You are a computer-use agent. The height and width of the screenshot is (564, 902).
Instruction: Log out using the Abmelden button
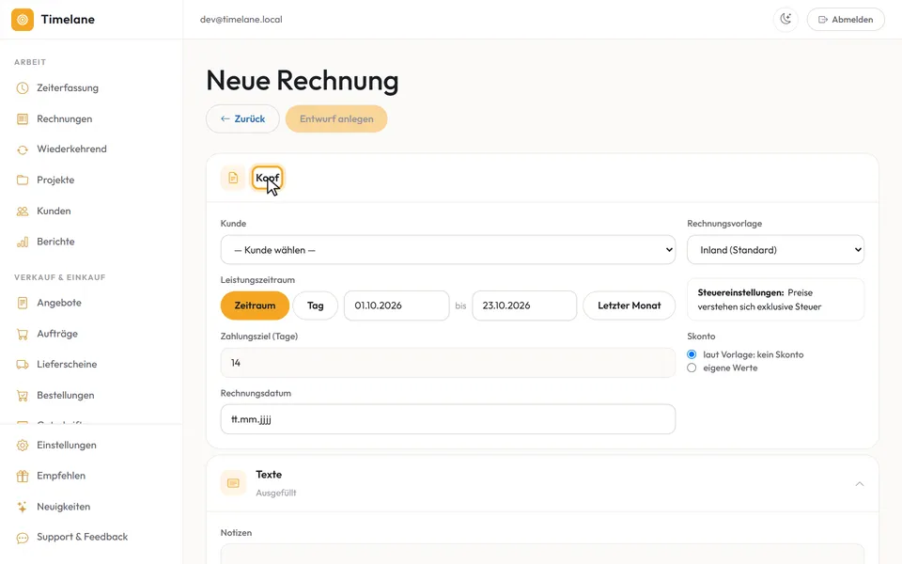846,20
